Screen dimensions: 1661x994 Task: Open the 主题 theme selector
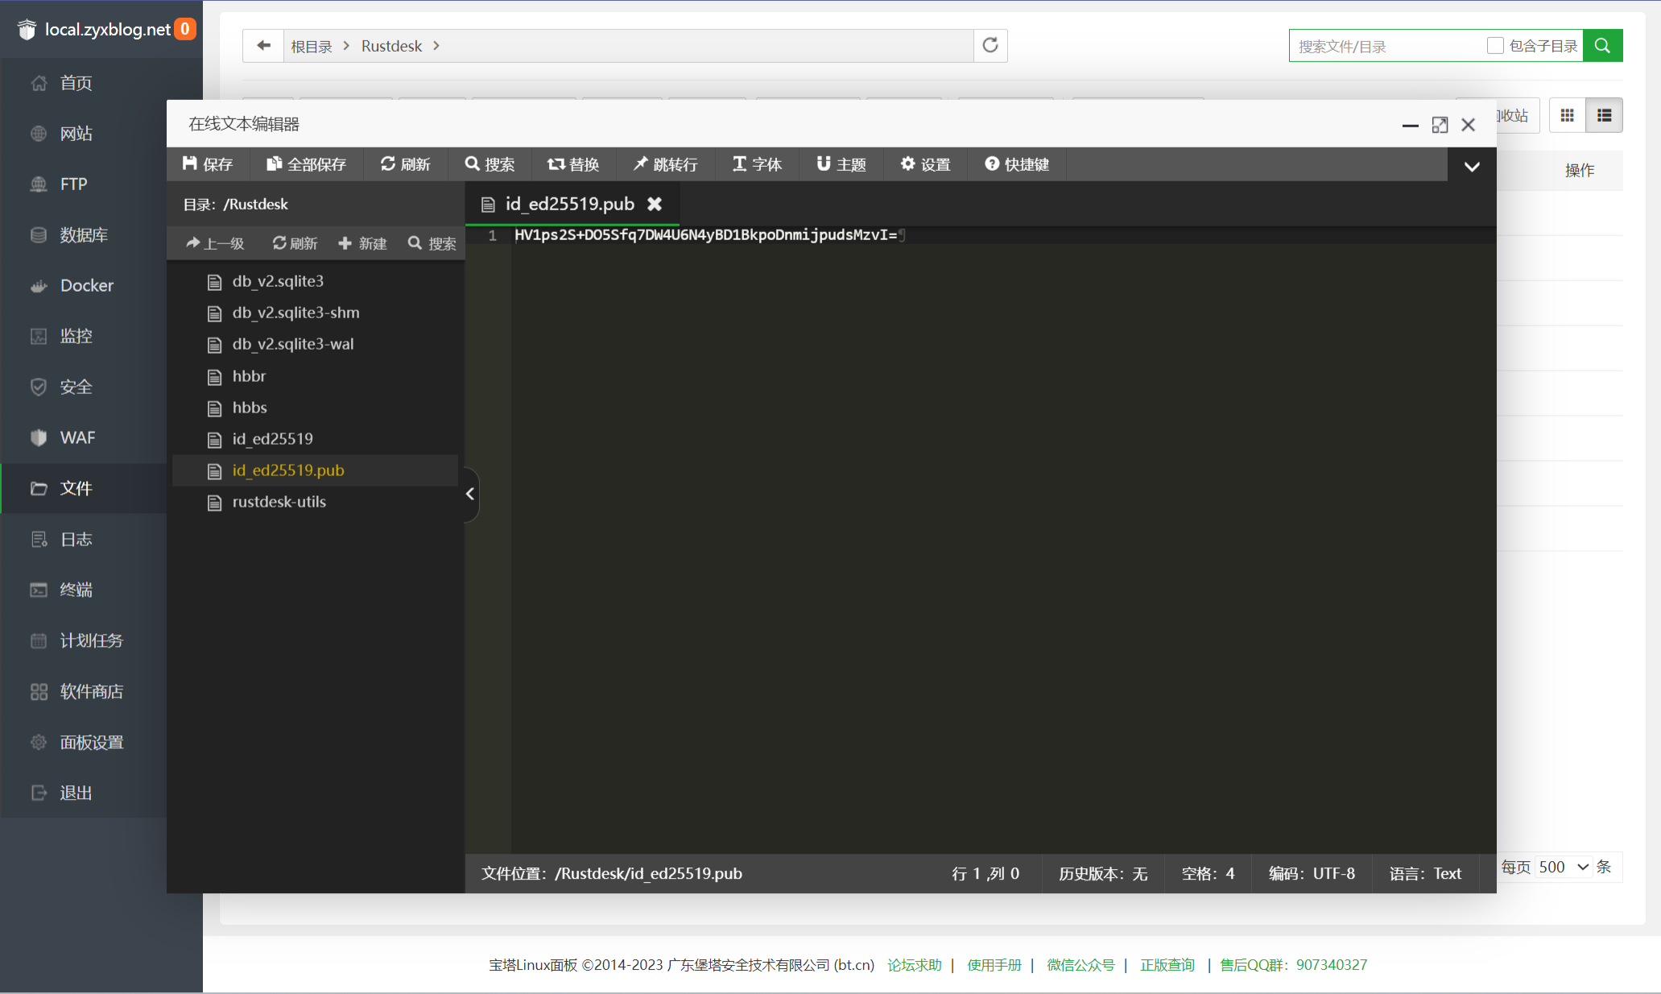(x=841, y=164)
